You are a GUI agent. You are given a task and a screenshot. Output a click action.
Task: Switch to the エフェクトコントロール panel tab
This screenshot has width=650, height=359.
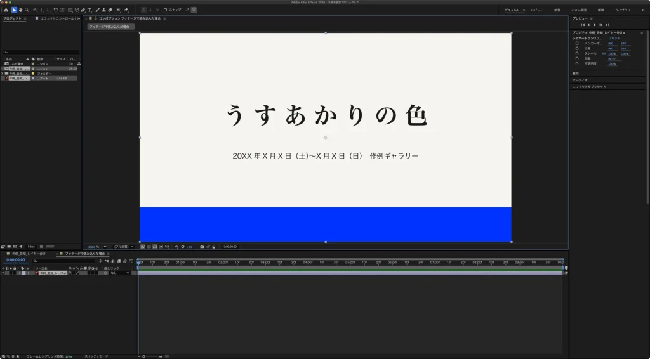pos(57,18)
